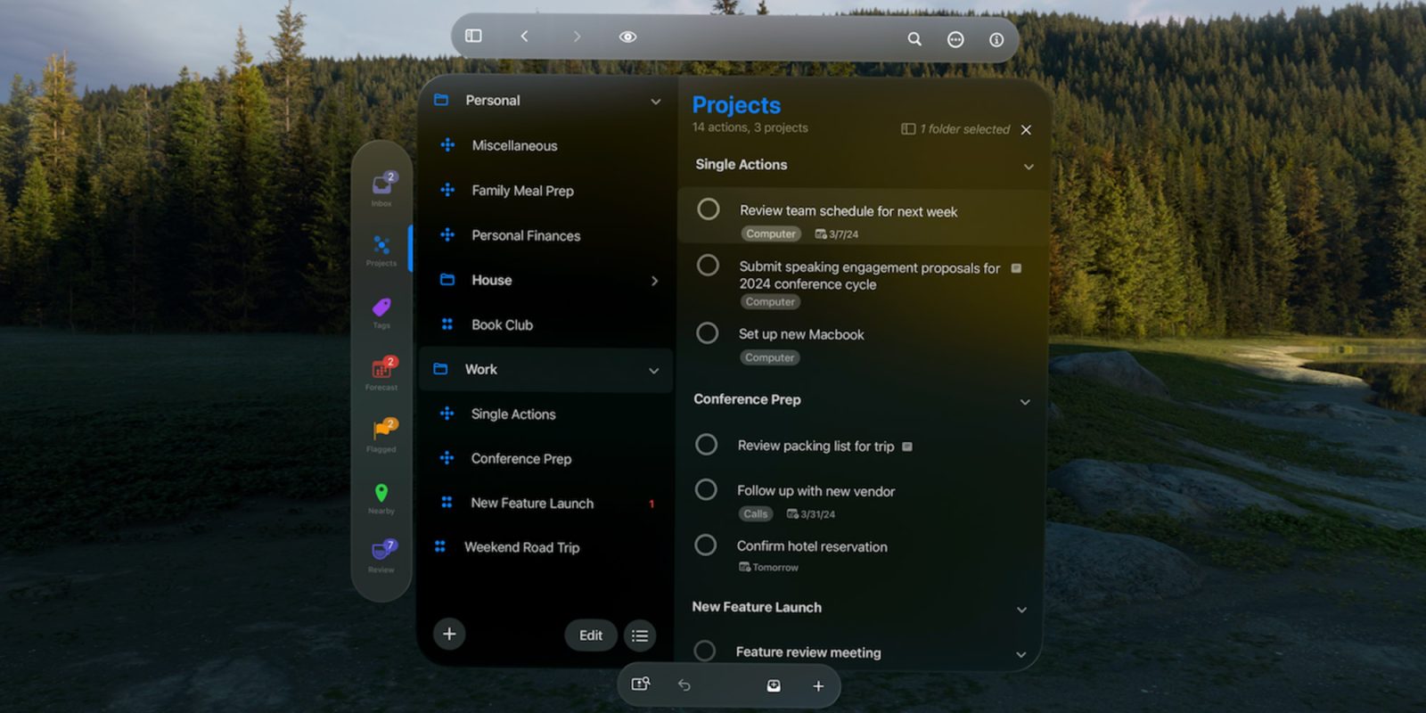This screenshot has height=713, width=1426.
Task: Open the more options ellipsis icon
Action: pyautogui.click(x=955, y=39)
